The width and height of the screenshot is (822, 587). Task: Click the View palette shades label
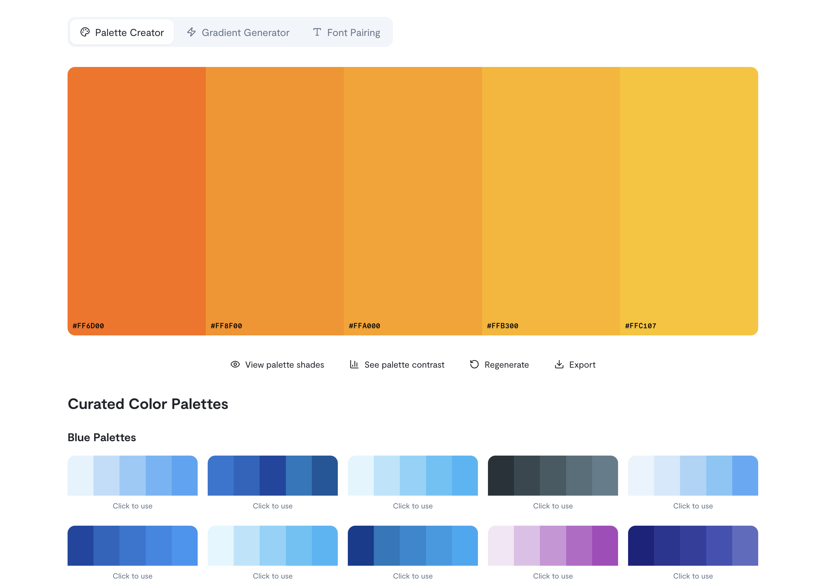284,365
